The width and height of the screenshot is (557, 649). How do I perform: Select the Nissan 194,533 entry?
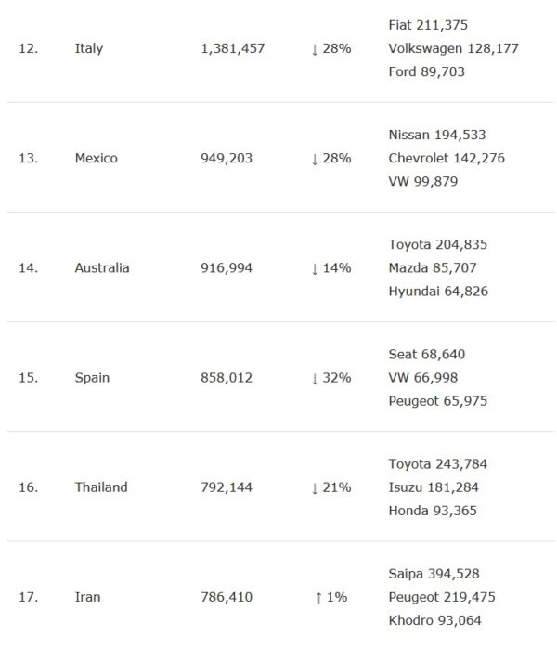[x=437, y=135]
